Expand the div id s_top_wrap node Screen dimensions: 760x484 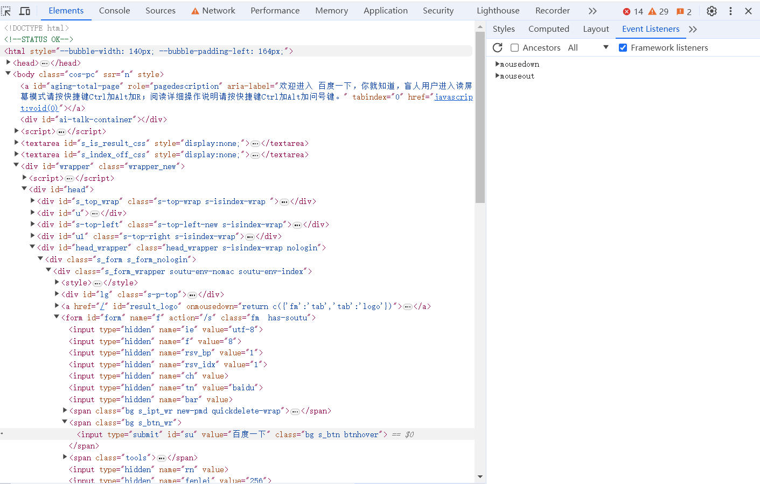[32, 201]
